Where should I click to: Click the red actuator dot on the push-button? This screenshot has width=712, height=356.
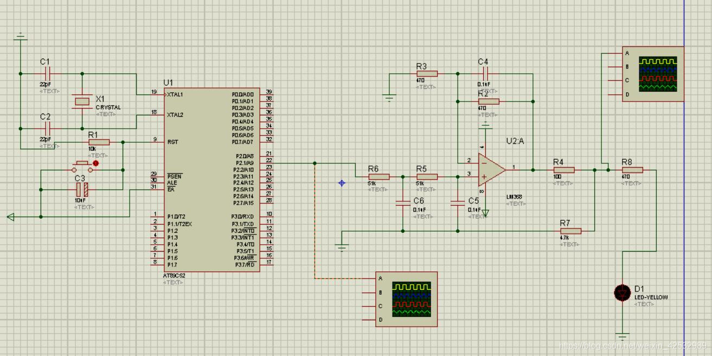point(96,163)
